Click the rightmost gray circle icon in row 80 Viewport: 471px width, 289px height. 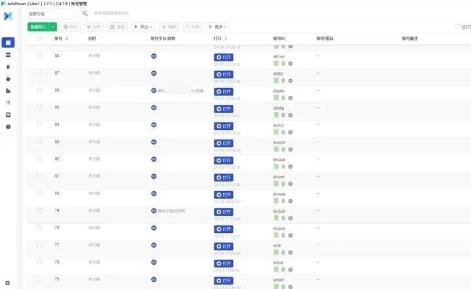(290, 201)
